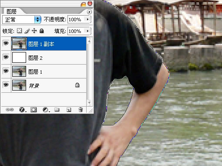Toggle lock all padlock icon
Image resolution: width=222 pixels, height=166 pixels.
(x=42, y=31)
